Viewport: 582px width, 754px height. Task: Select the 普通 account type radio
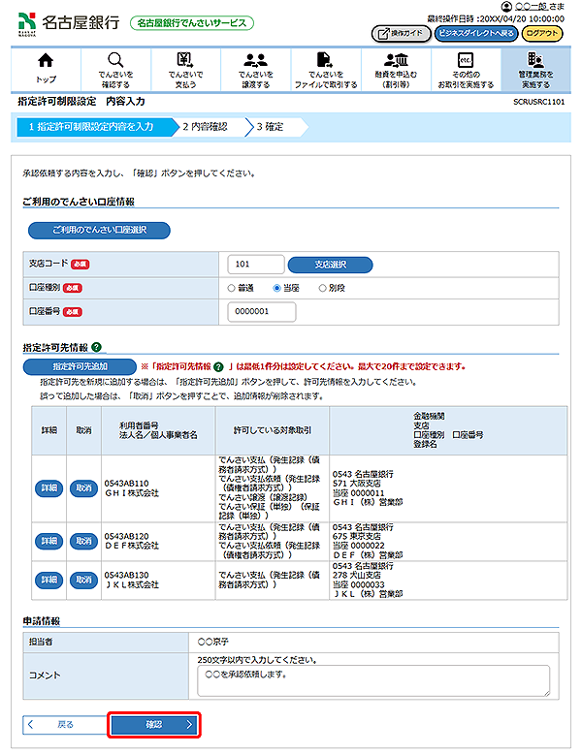pos(232,288)
